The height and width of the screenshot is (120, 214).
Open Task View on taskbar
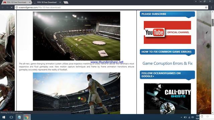[x=11, y=117]
